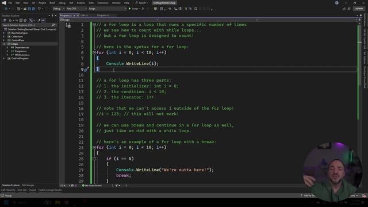Open the Code Coverage Results tab
The height and width of the screenshot is (207, 368).
pos(50,190)
